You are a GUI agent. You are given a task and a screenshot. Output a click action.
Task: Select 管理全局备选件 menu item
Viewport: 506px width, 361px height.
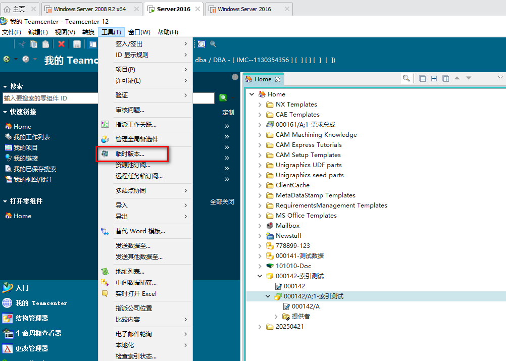click(x=145, y=139)
